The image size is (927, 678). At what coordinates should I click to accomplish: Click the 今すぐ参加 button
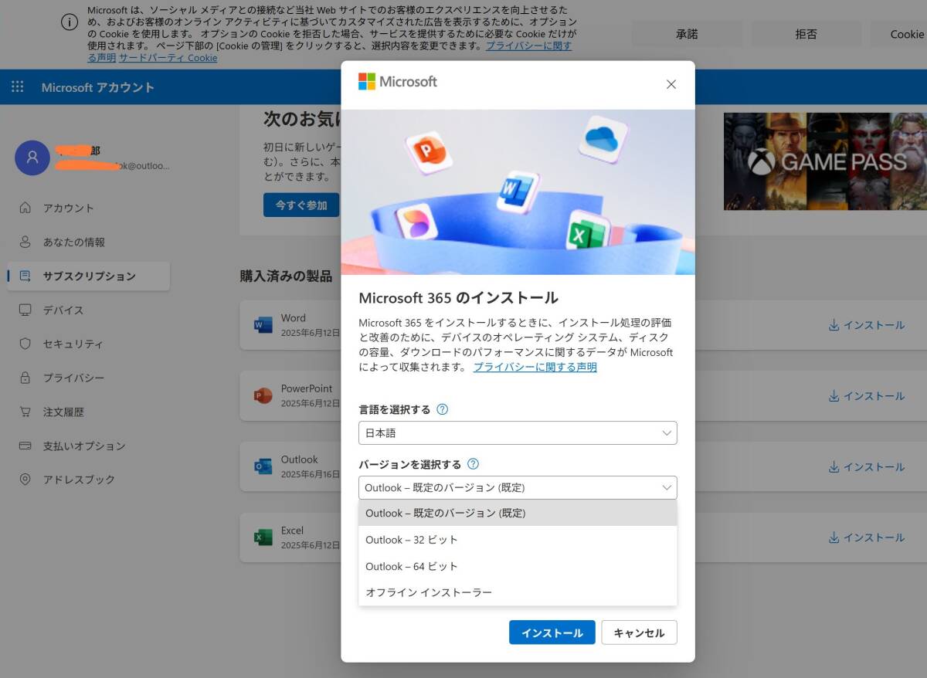coord(301,205)
